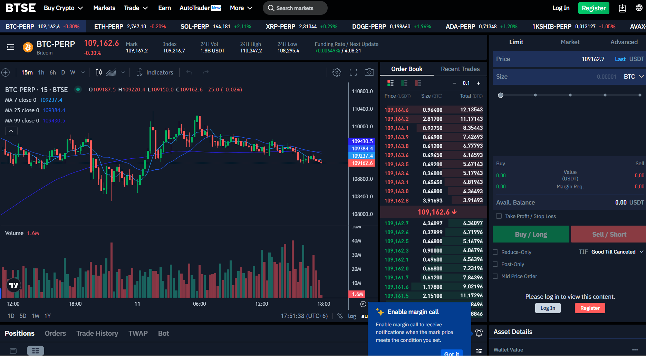Open the BTSE logo home link
646x356 pixels.
tap(21, 8)
